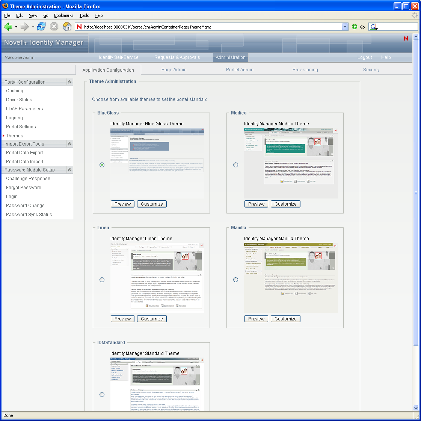Customize the BlueGloss theme
421x421 pixels.
pyautogui.click(x=152, y=204)
